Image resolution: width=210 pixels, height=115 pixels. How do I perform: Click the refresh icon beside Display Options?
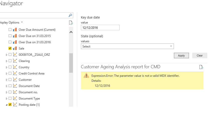(71, 22)
